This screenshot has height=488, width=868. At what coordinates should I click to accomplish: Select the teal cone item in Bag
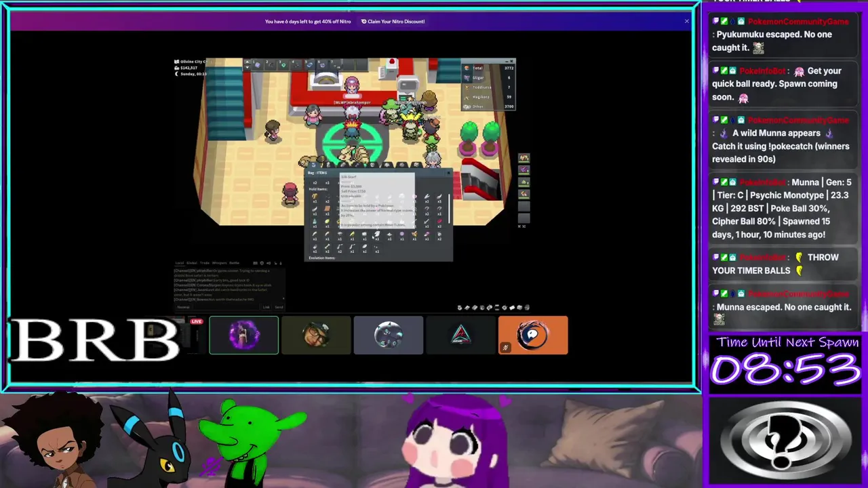[315, 221]
